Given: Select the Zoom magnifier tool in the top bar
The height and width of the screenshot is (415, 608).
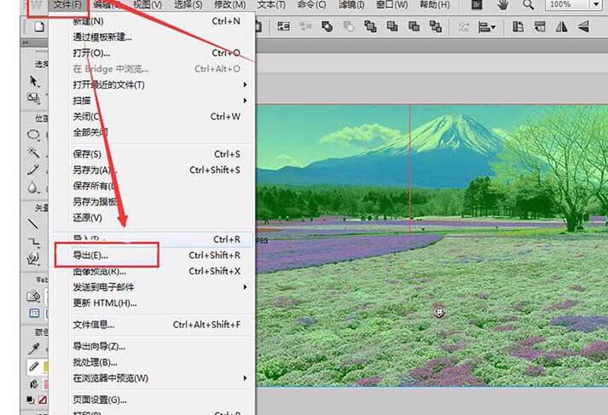Looking at the screenshot, I should click(528, 5).
